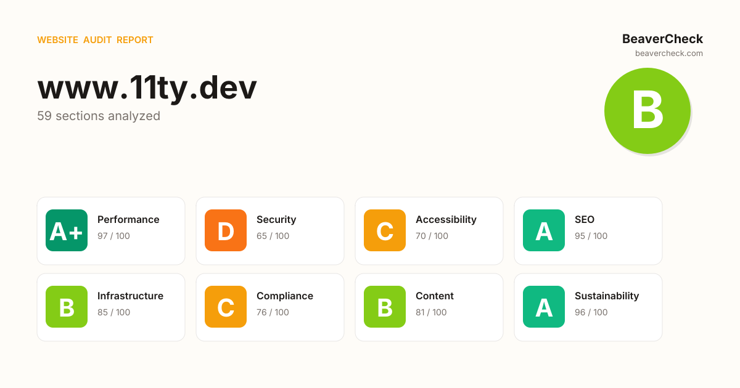Open the Performance card title
Viewport: 740px width, 388px height.
(128, 220)
